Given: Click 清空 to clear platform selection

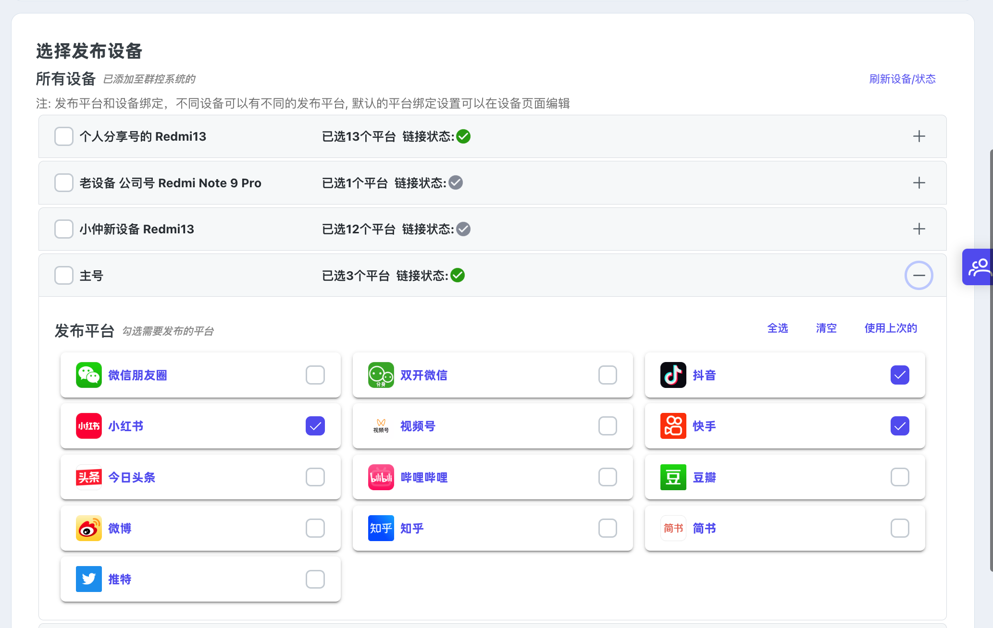Looking at the screenshot, I should [x=826, y=328].
